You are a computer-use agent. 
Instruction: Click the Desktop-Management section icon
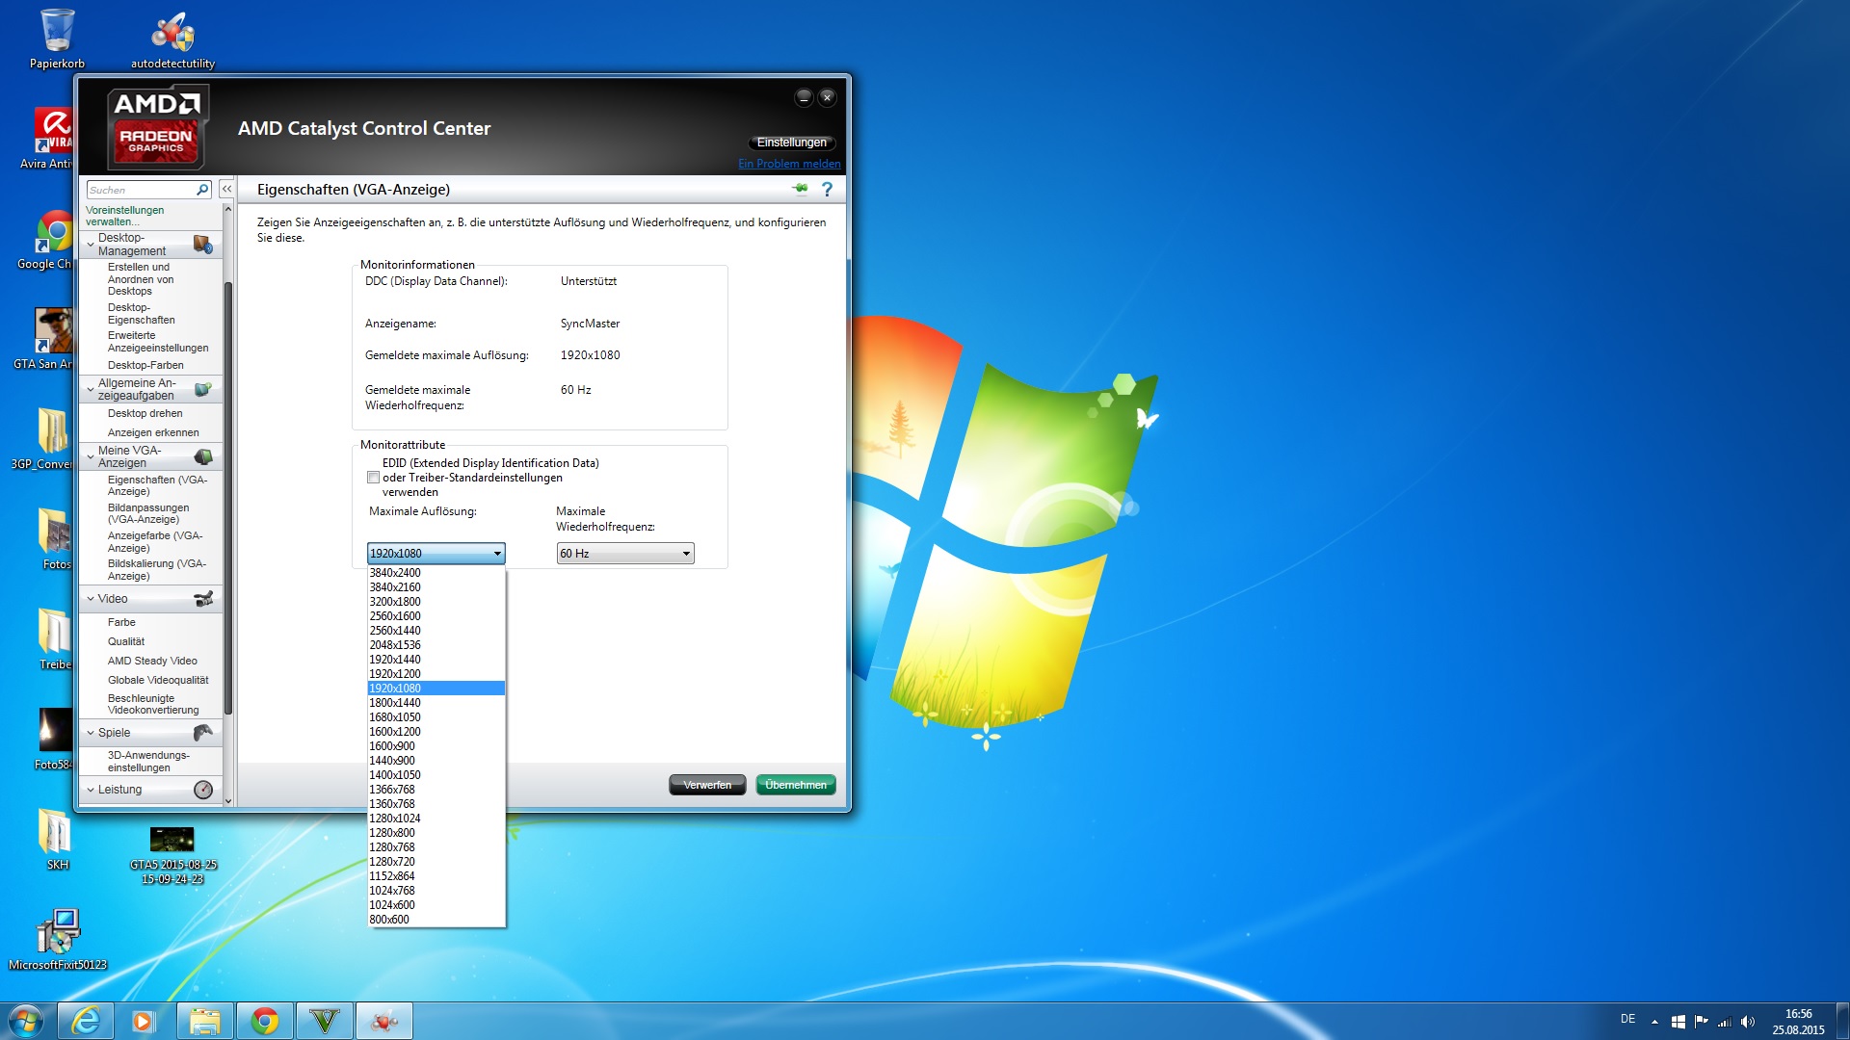pyautogui.click(x=202, y=245)
